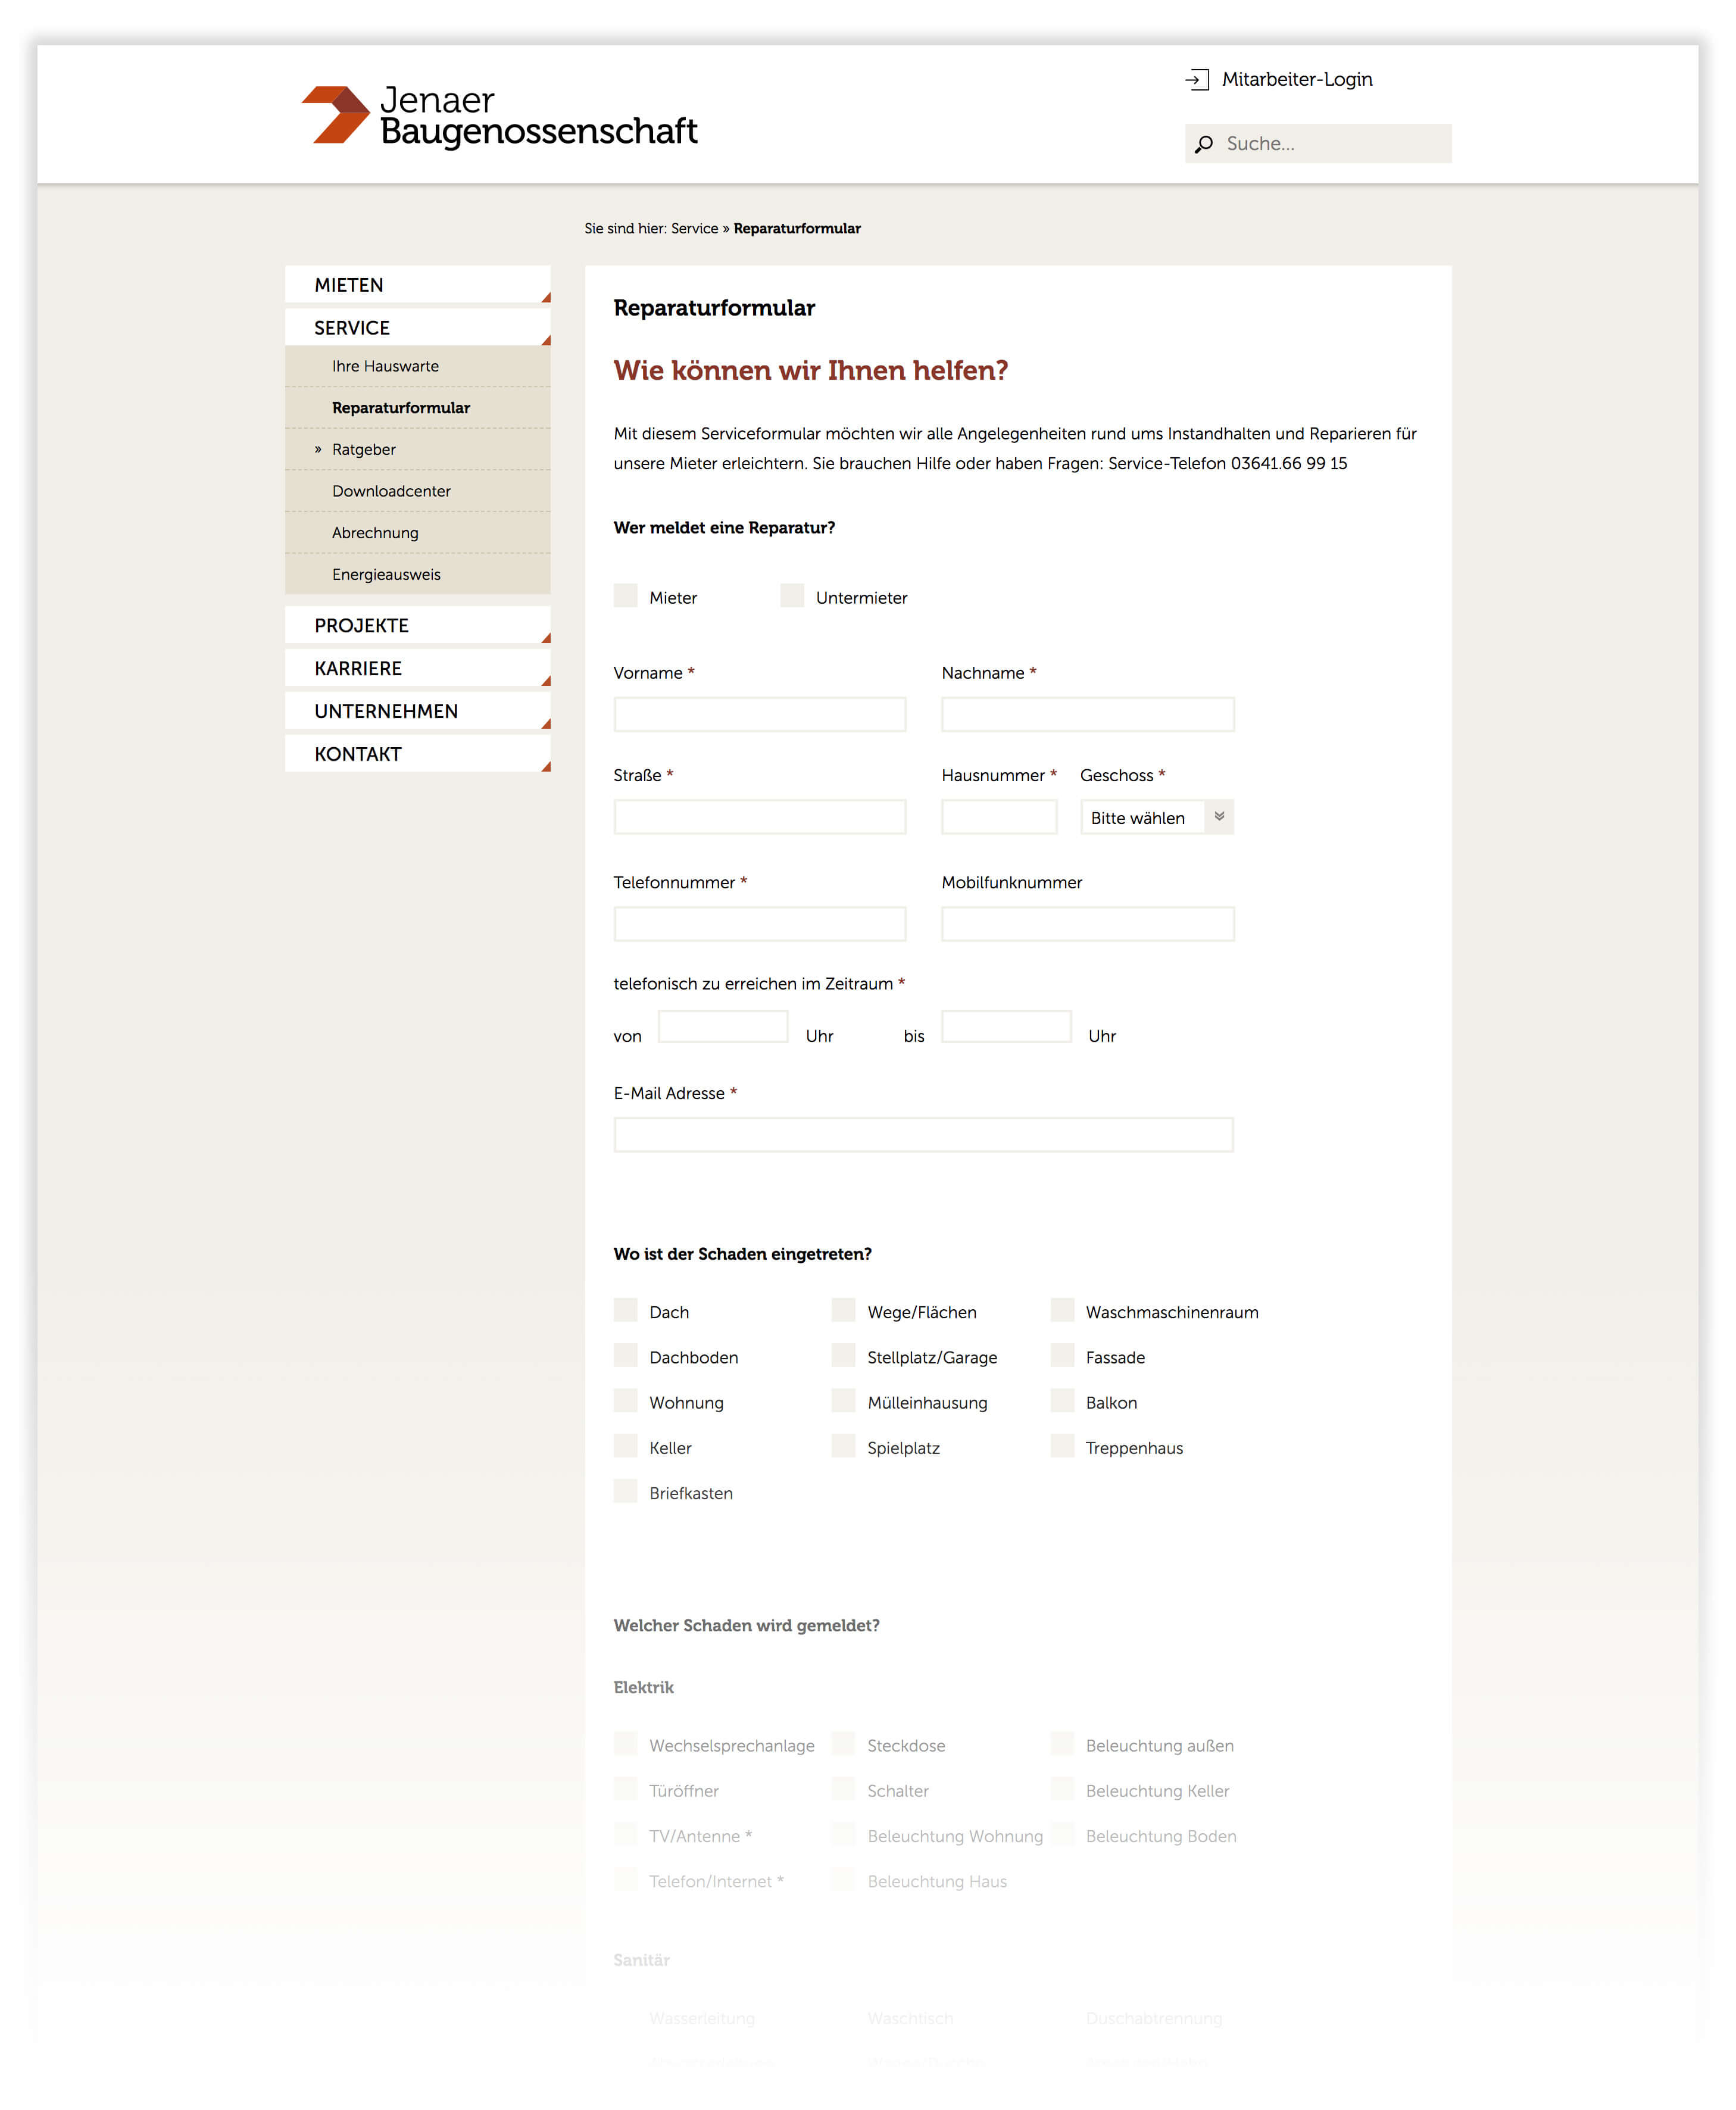Click the Hausnummer input field
Image resolution: width=1736 pixels, height=2110 pixels.
point(999,817)
